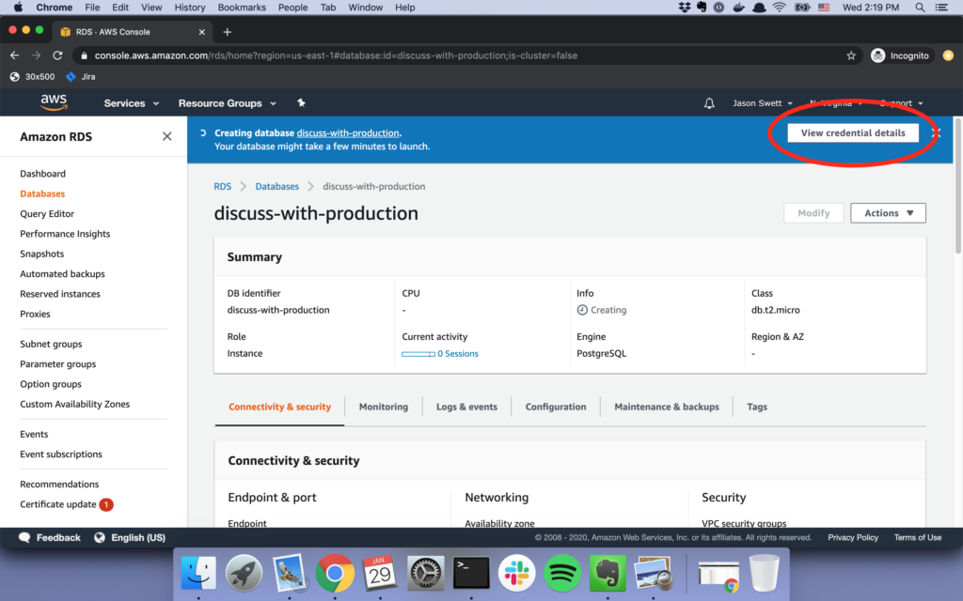Click the Feedback speech bubble icon

(24, 538)
